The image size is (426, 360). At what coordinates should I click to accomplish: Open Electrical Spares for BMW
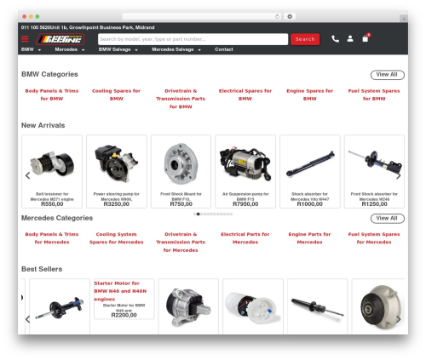(x=245, y=94)
